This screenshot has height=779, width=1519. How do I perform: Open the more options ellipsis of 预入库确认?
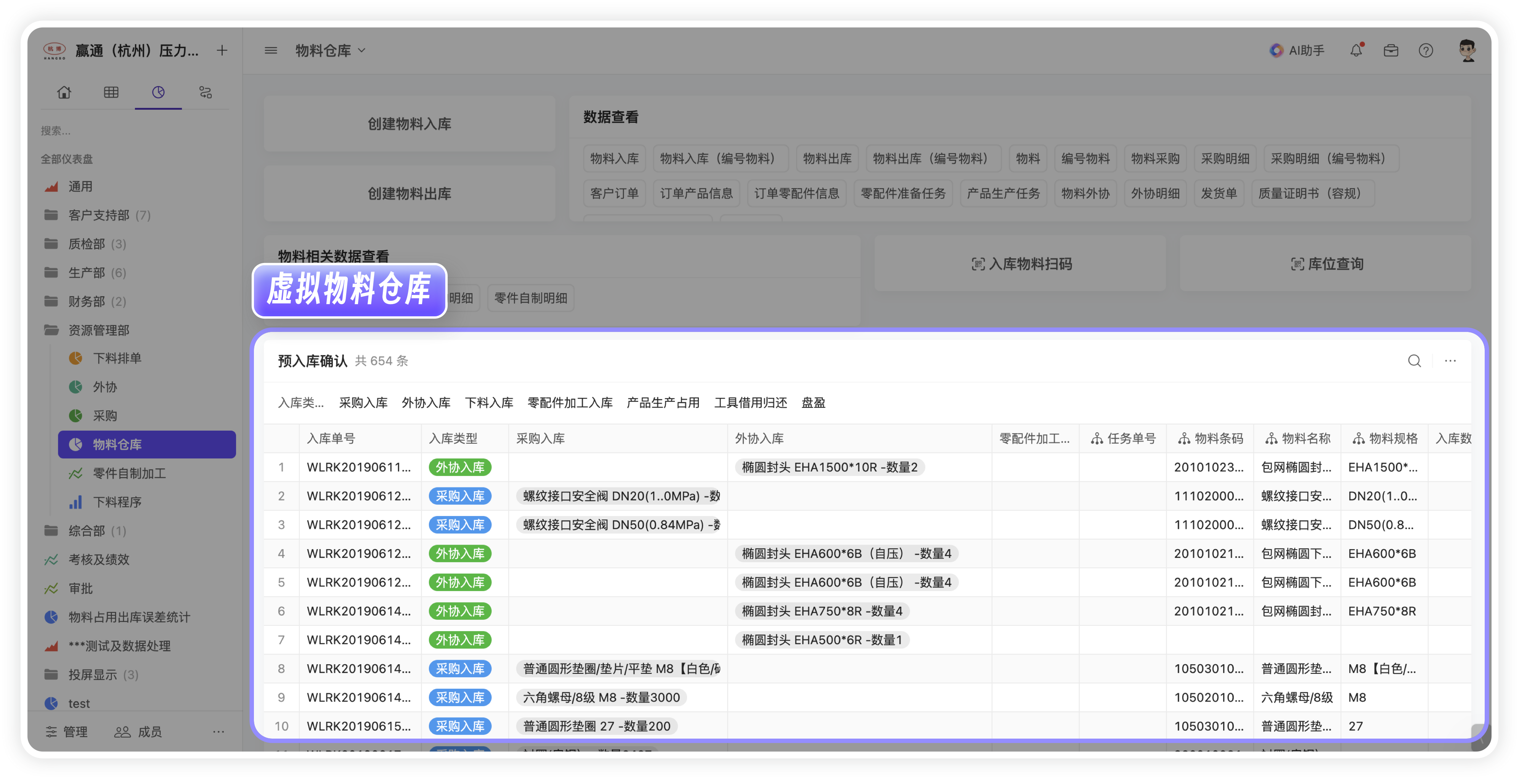(x=1450, y=361)
